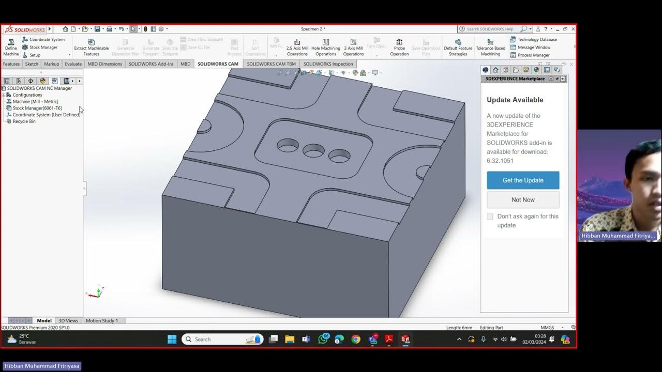
Task: Switch to the DisplayManager tab icon
Action: click(x=42, y=81)
